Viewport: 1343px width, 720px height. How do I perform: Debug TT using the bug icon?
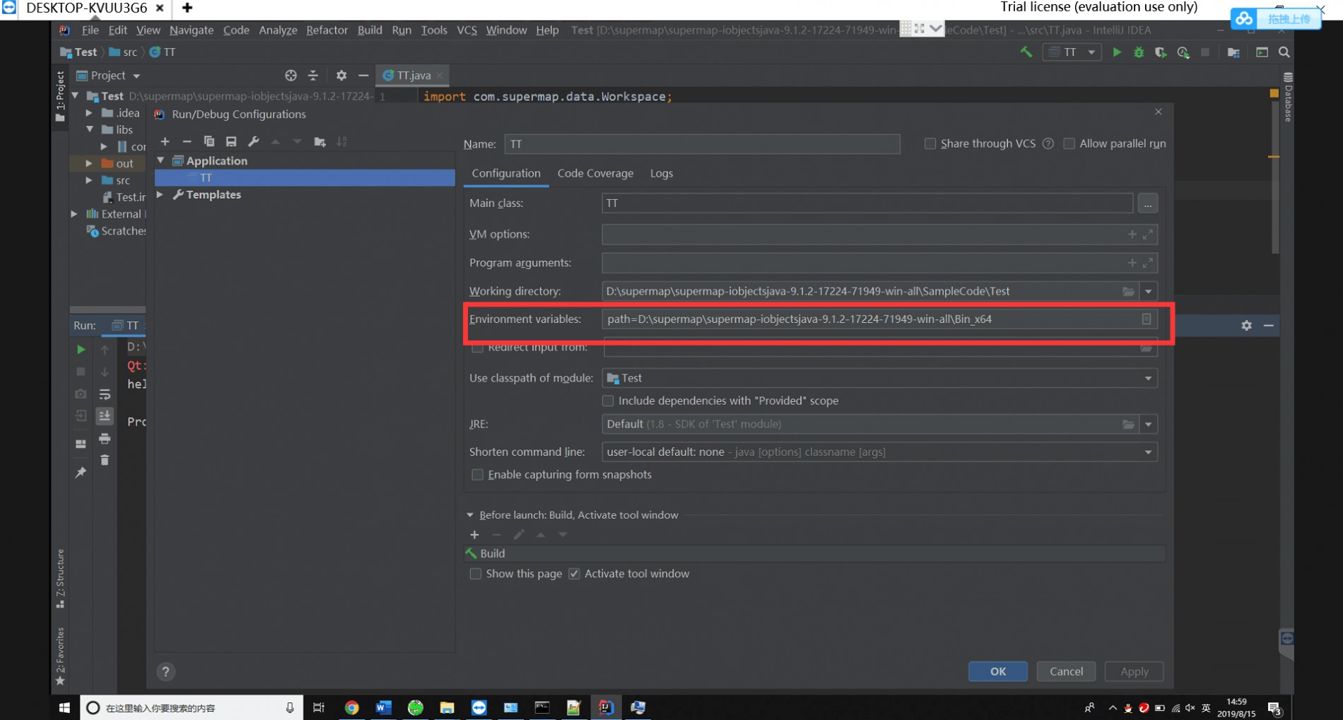[x=1139, y=52]
